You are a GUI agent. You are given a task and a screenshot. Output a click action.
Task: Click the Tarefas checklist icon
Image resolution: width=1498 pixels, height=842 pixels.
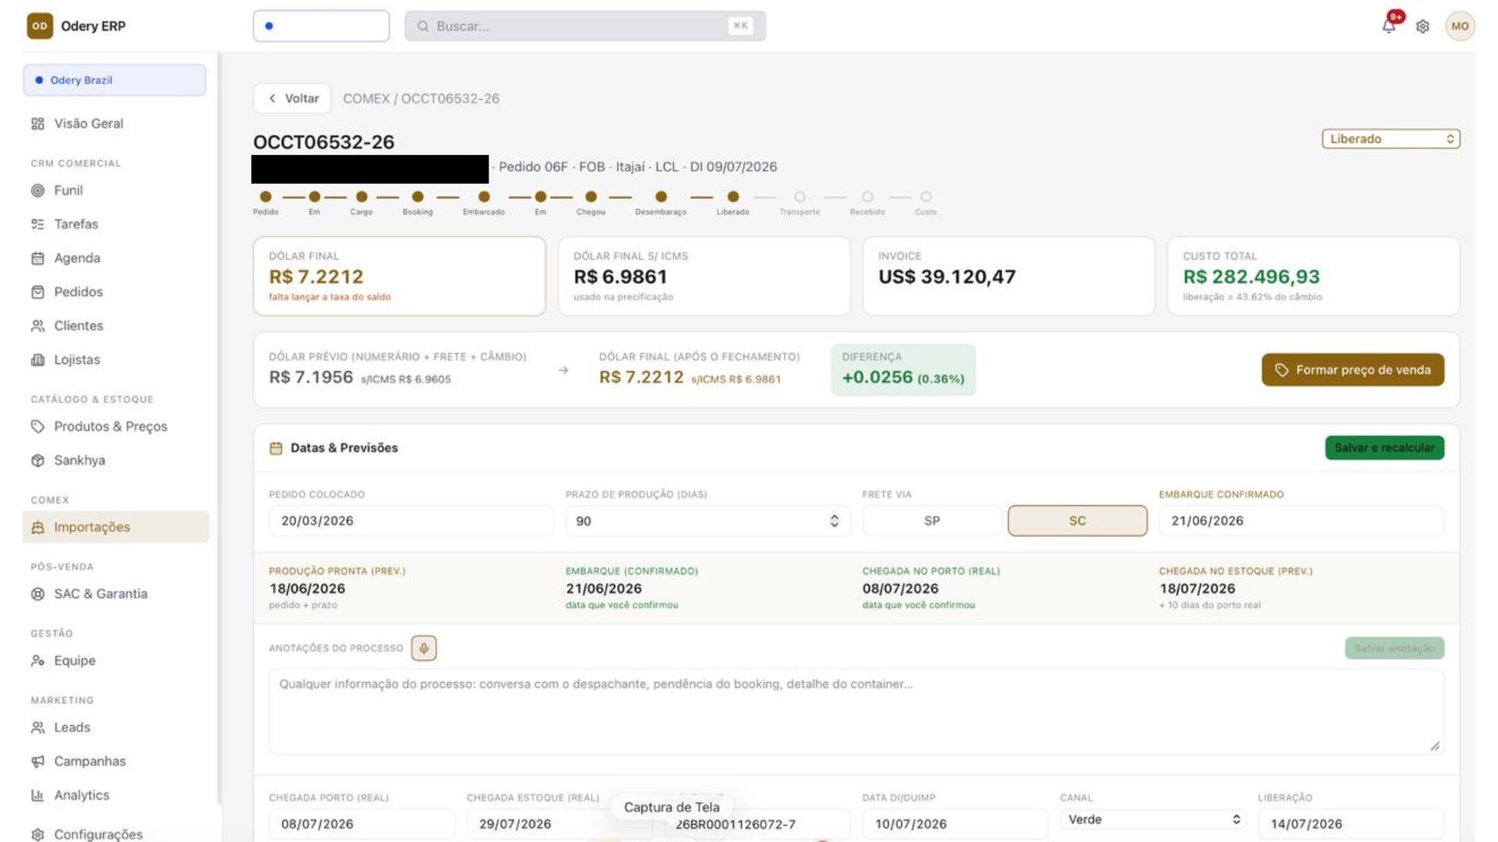[37, 225]
